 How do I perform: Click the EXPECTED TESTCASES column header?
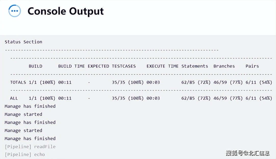tap(112, 66)
